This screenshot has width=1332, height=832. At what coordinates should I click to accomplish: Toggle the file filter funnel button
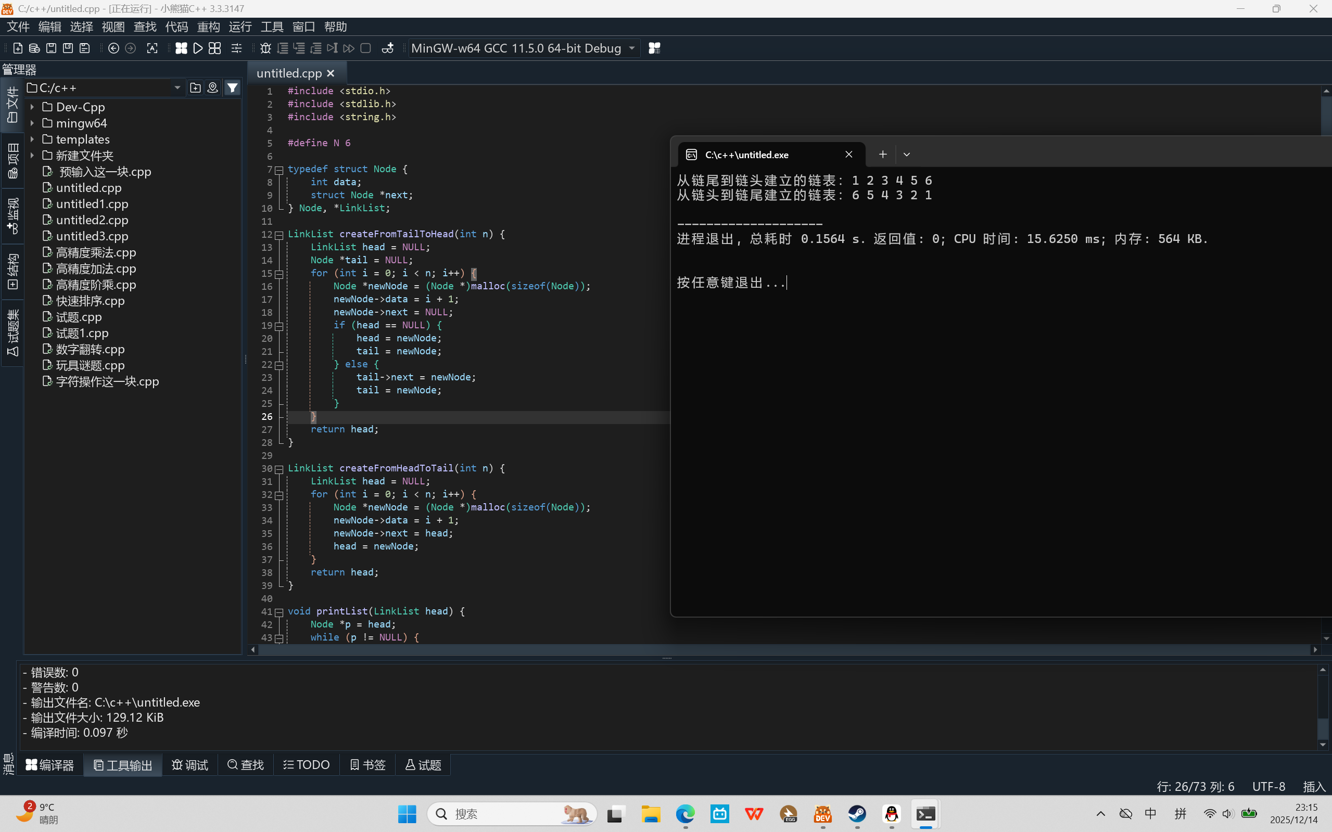[x=233, y=88]
